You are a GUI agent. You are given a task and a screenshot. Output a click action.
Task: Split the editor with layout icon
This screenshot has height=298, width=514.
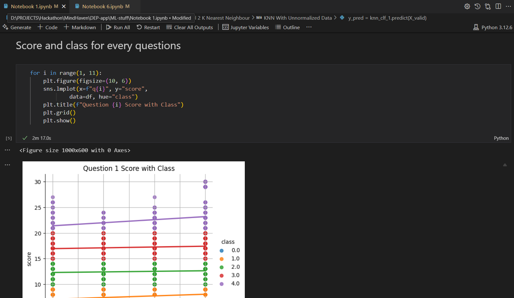[x=498, y=6]
